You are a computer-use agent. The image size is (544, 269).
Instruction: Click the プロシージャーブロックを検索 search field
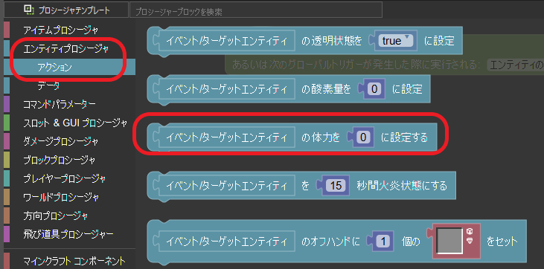tap(256, 11)
